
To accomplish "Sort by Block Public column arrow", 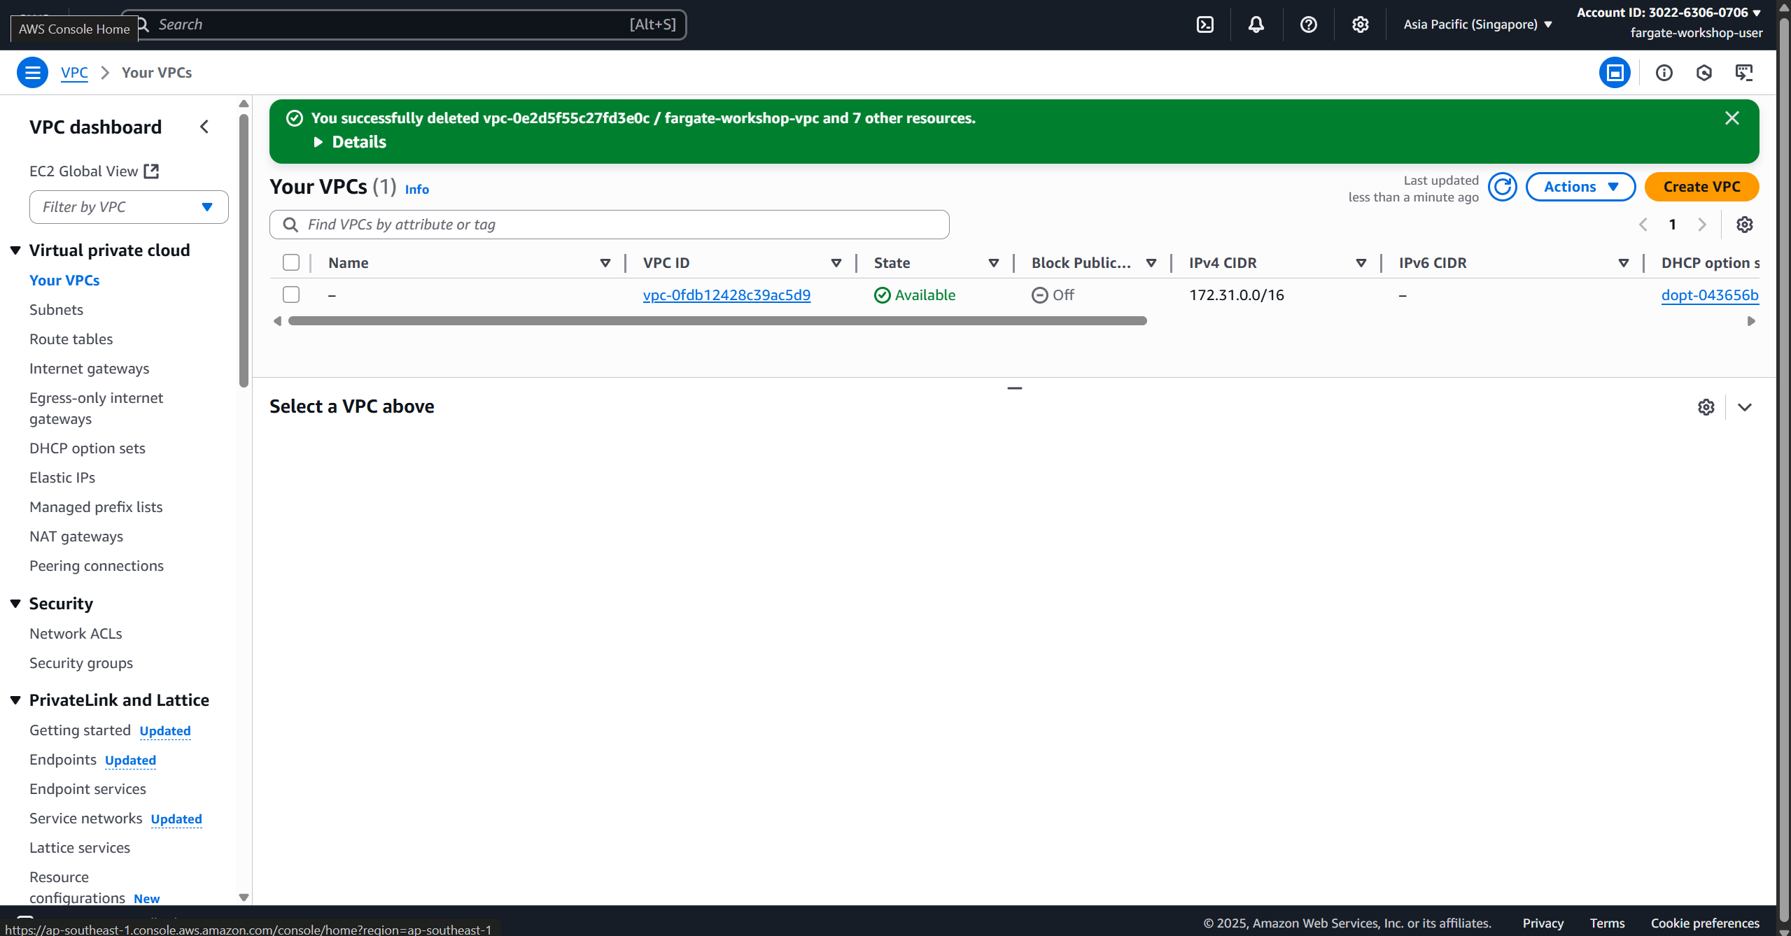I will [1151, 263].
